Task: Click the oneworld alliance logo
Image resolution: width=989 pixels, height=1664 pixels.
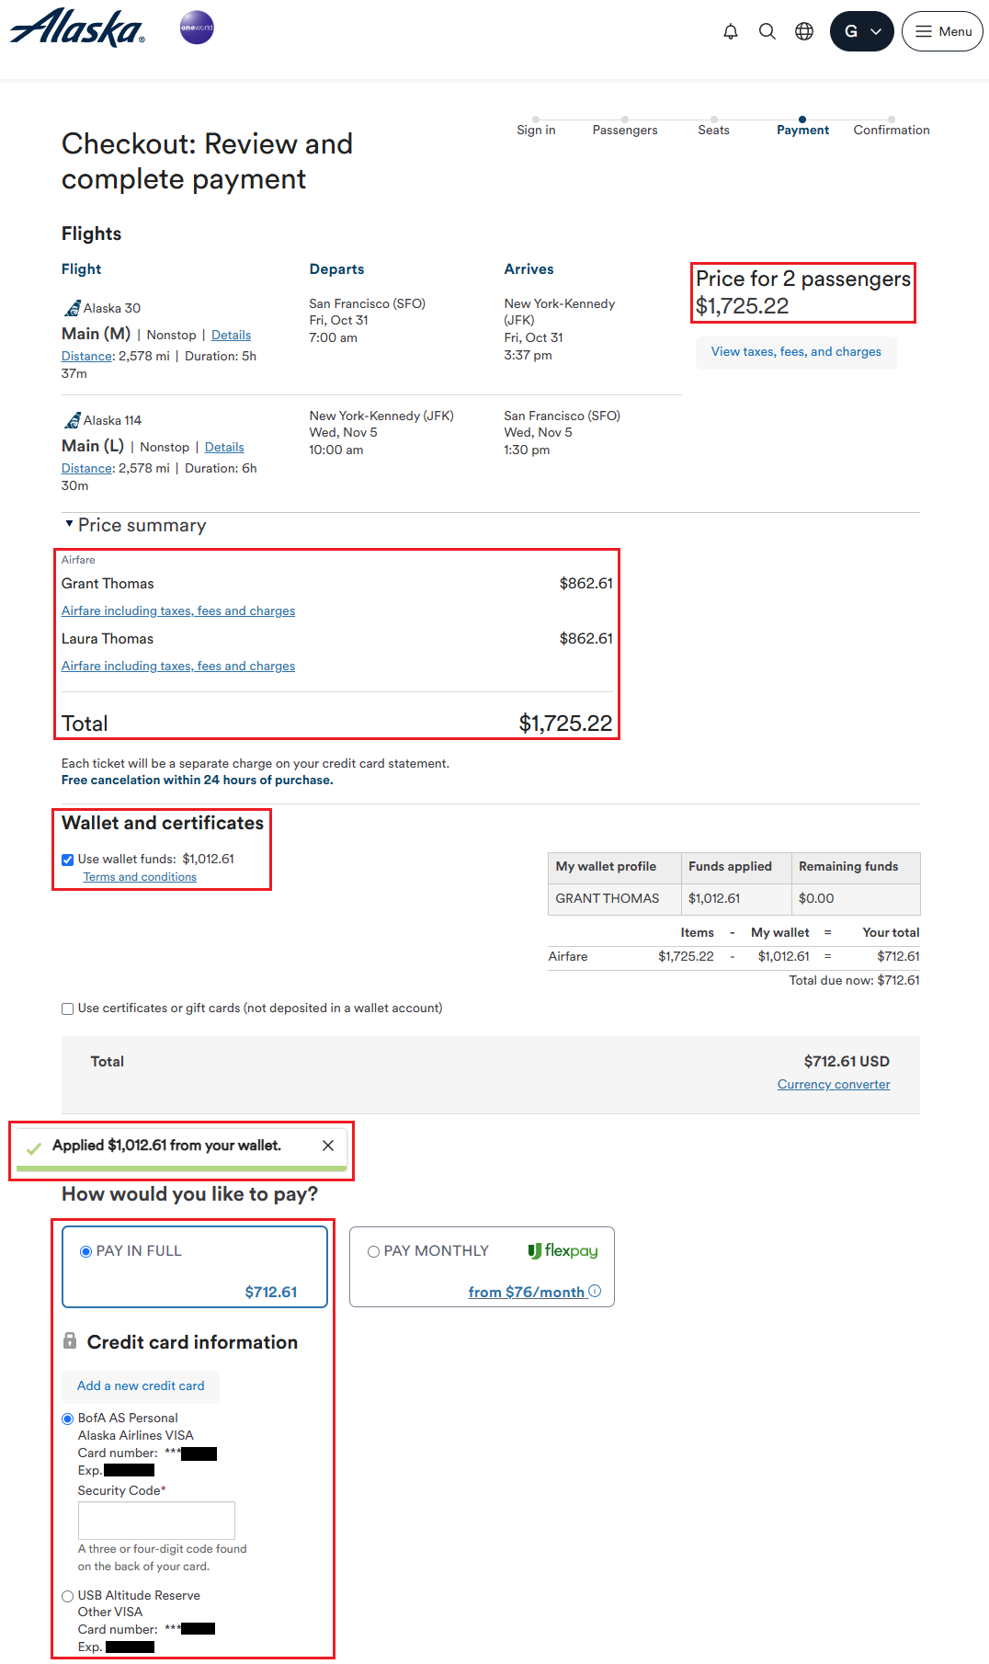Action: 197,28
